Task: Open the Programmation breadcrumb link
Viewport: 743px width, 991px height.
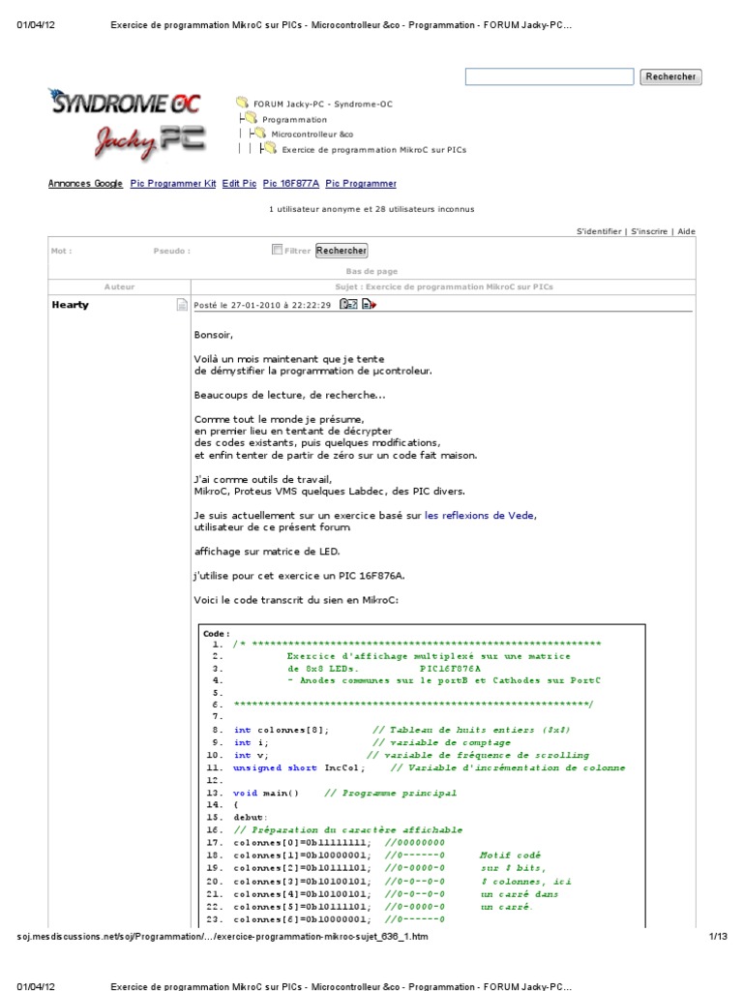Action: point(294,119)
